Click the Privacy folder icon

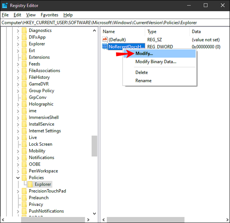pos(24,204)
